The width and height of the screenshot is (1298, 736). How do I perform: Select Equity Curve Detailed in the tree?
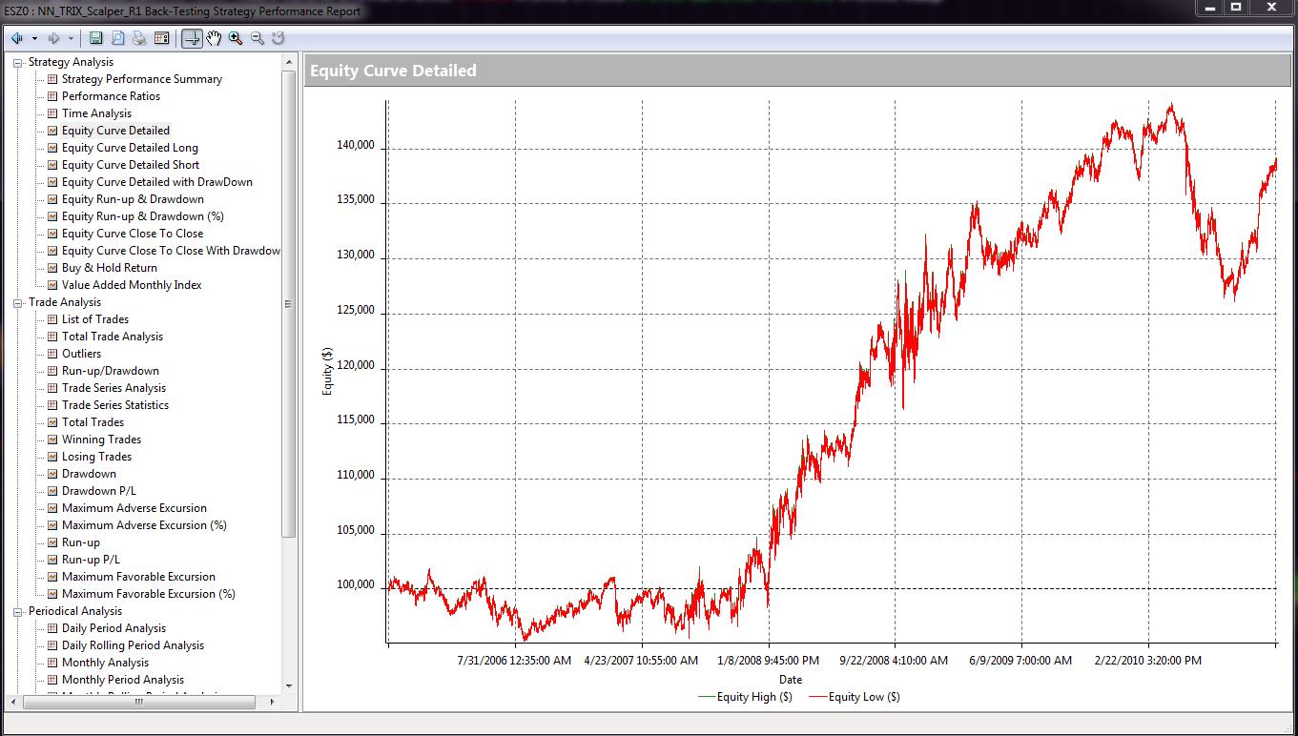pyautogui.click(x=115, y=131)
